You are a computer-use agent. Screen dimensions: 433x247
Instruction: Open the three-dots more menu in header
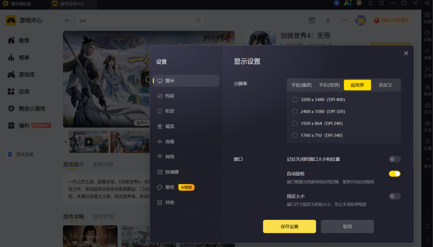(x=344, y=20)
